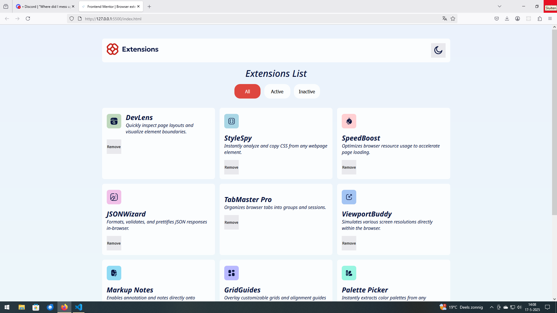Click the DevLens extension icon

click(x=114, y=121)
